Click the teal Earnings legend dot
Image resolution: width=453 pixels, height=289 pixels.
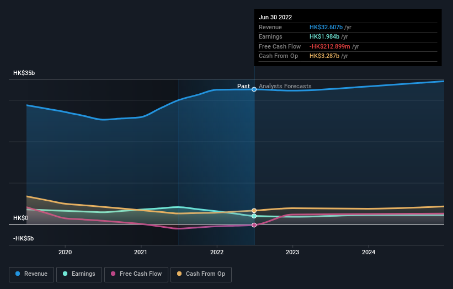coord(65,274)
